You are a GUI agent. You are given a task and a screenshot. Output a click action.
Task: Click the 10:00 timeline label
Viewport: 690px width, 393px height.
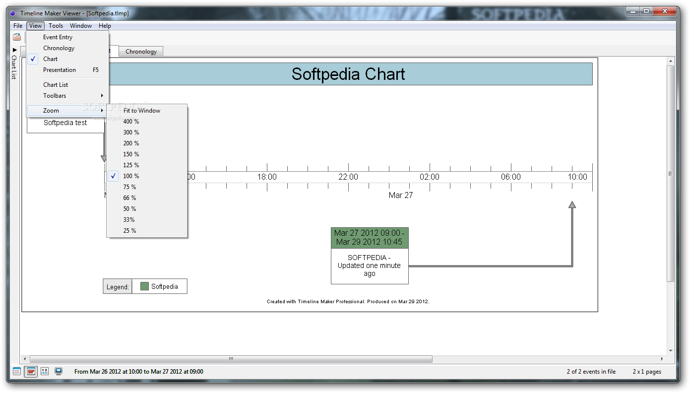click(x=577, y=177)
